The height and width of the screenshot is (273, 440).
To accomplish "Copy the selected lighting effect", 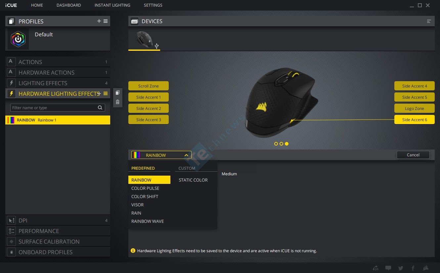I will (x=117, y=93).
